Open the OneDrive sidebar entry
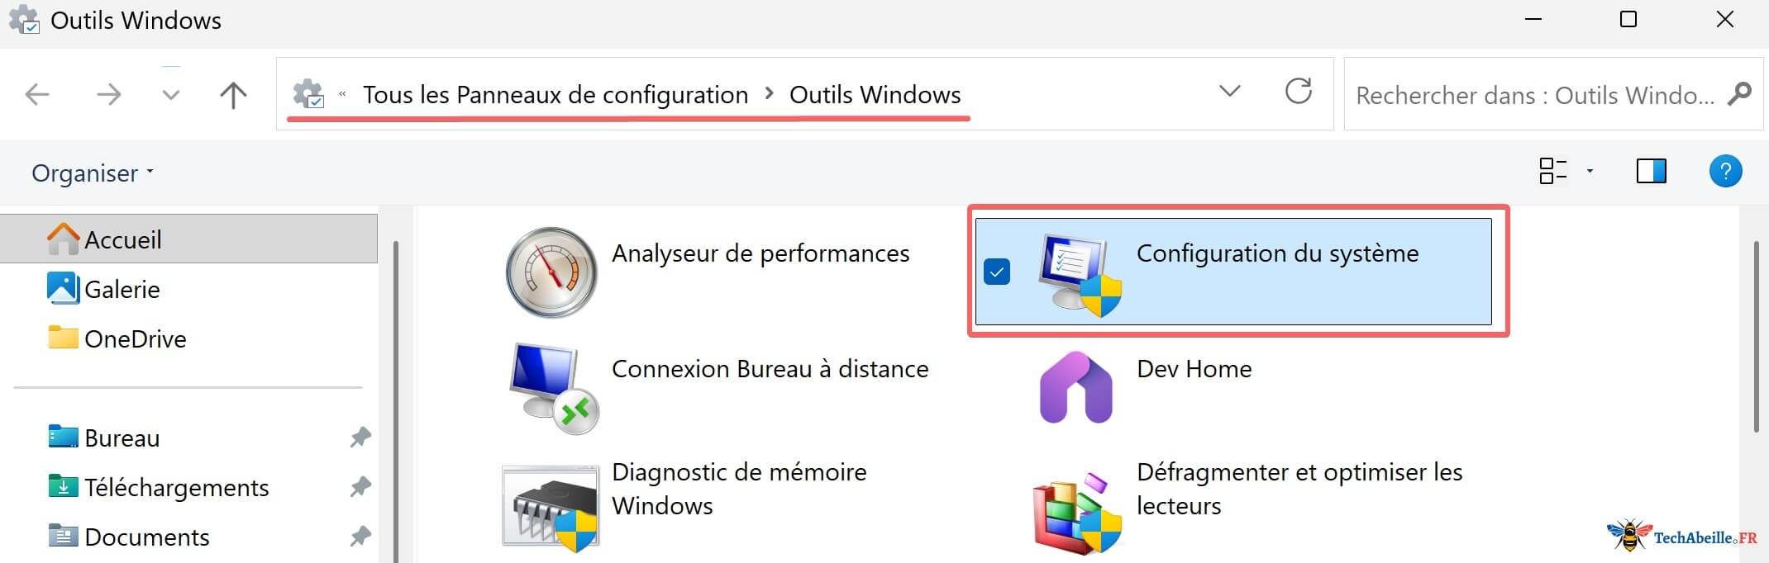 [135, 338]
